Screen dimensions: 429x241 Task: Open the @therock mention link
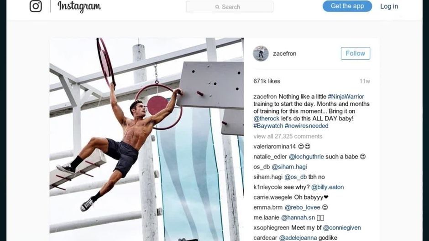(x=266, y=118)
